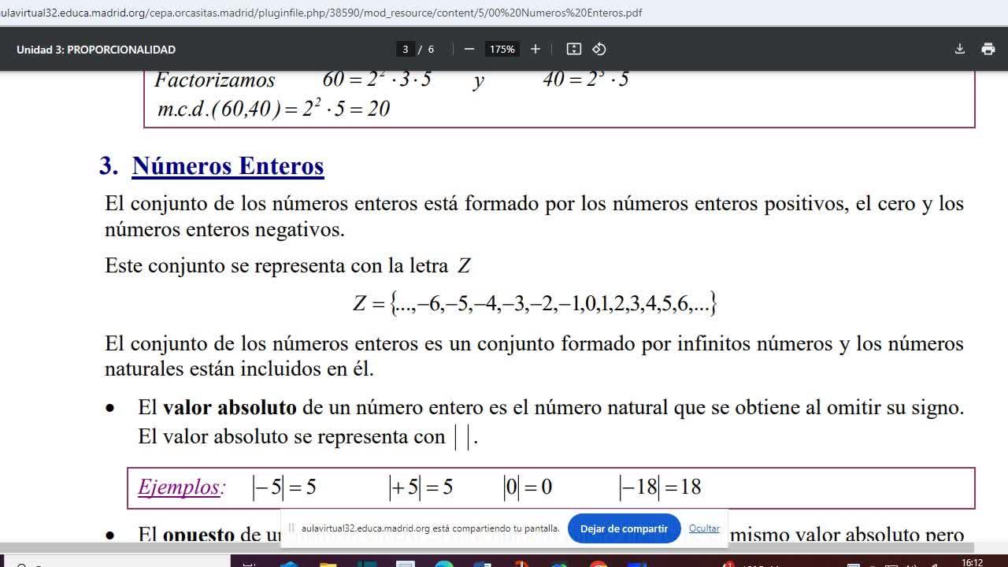
Task: Rotate the PDF counterclockwise
Action: click(x=599, y=49)
